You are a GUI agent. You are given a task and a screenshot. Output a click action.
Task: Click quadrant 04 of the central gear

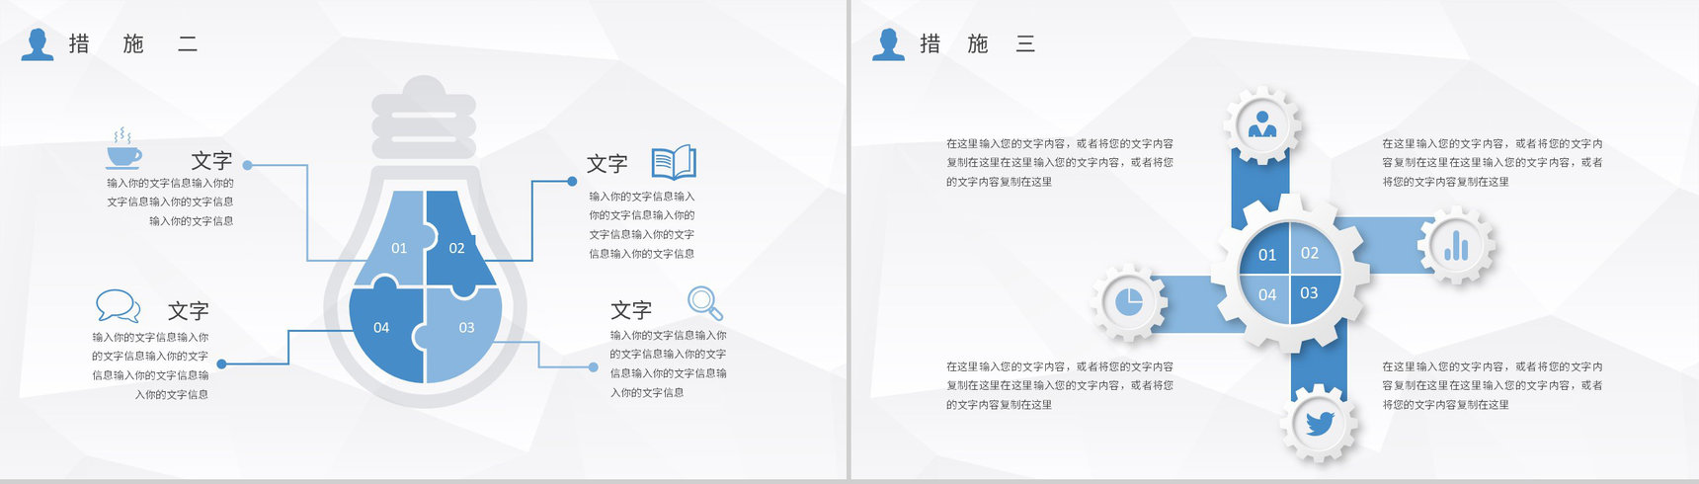[x=1265, y=299]
